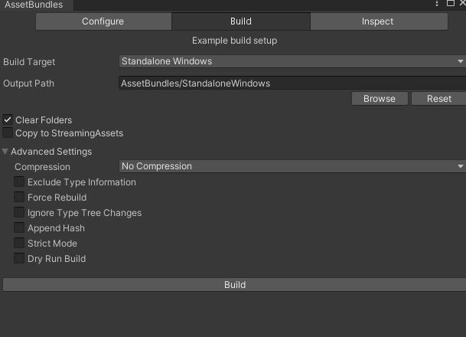
Task: Enable Copy to StreamingAssets checkbox
Action: [x=8, y=133]
